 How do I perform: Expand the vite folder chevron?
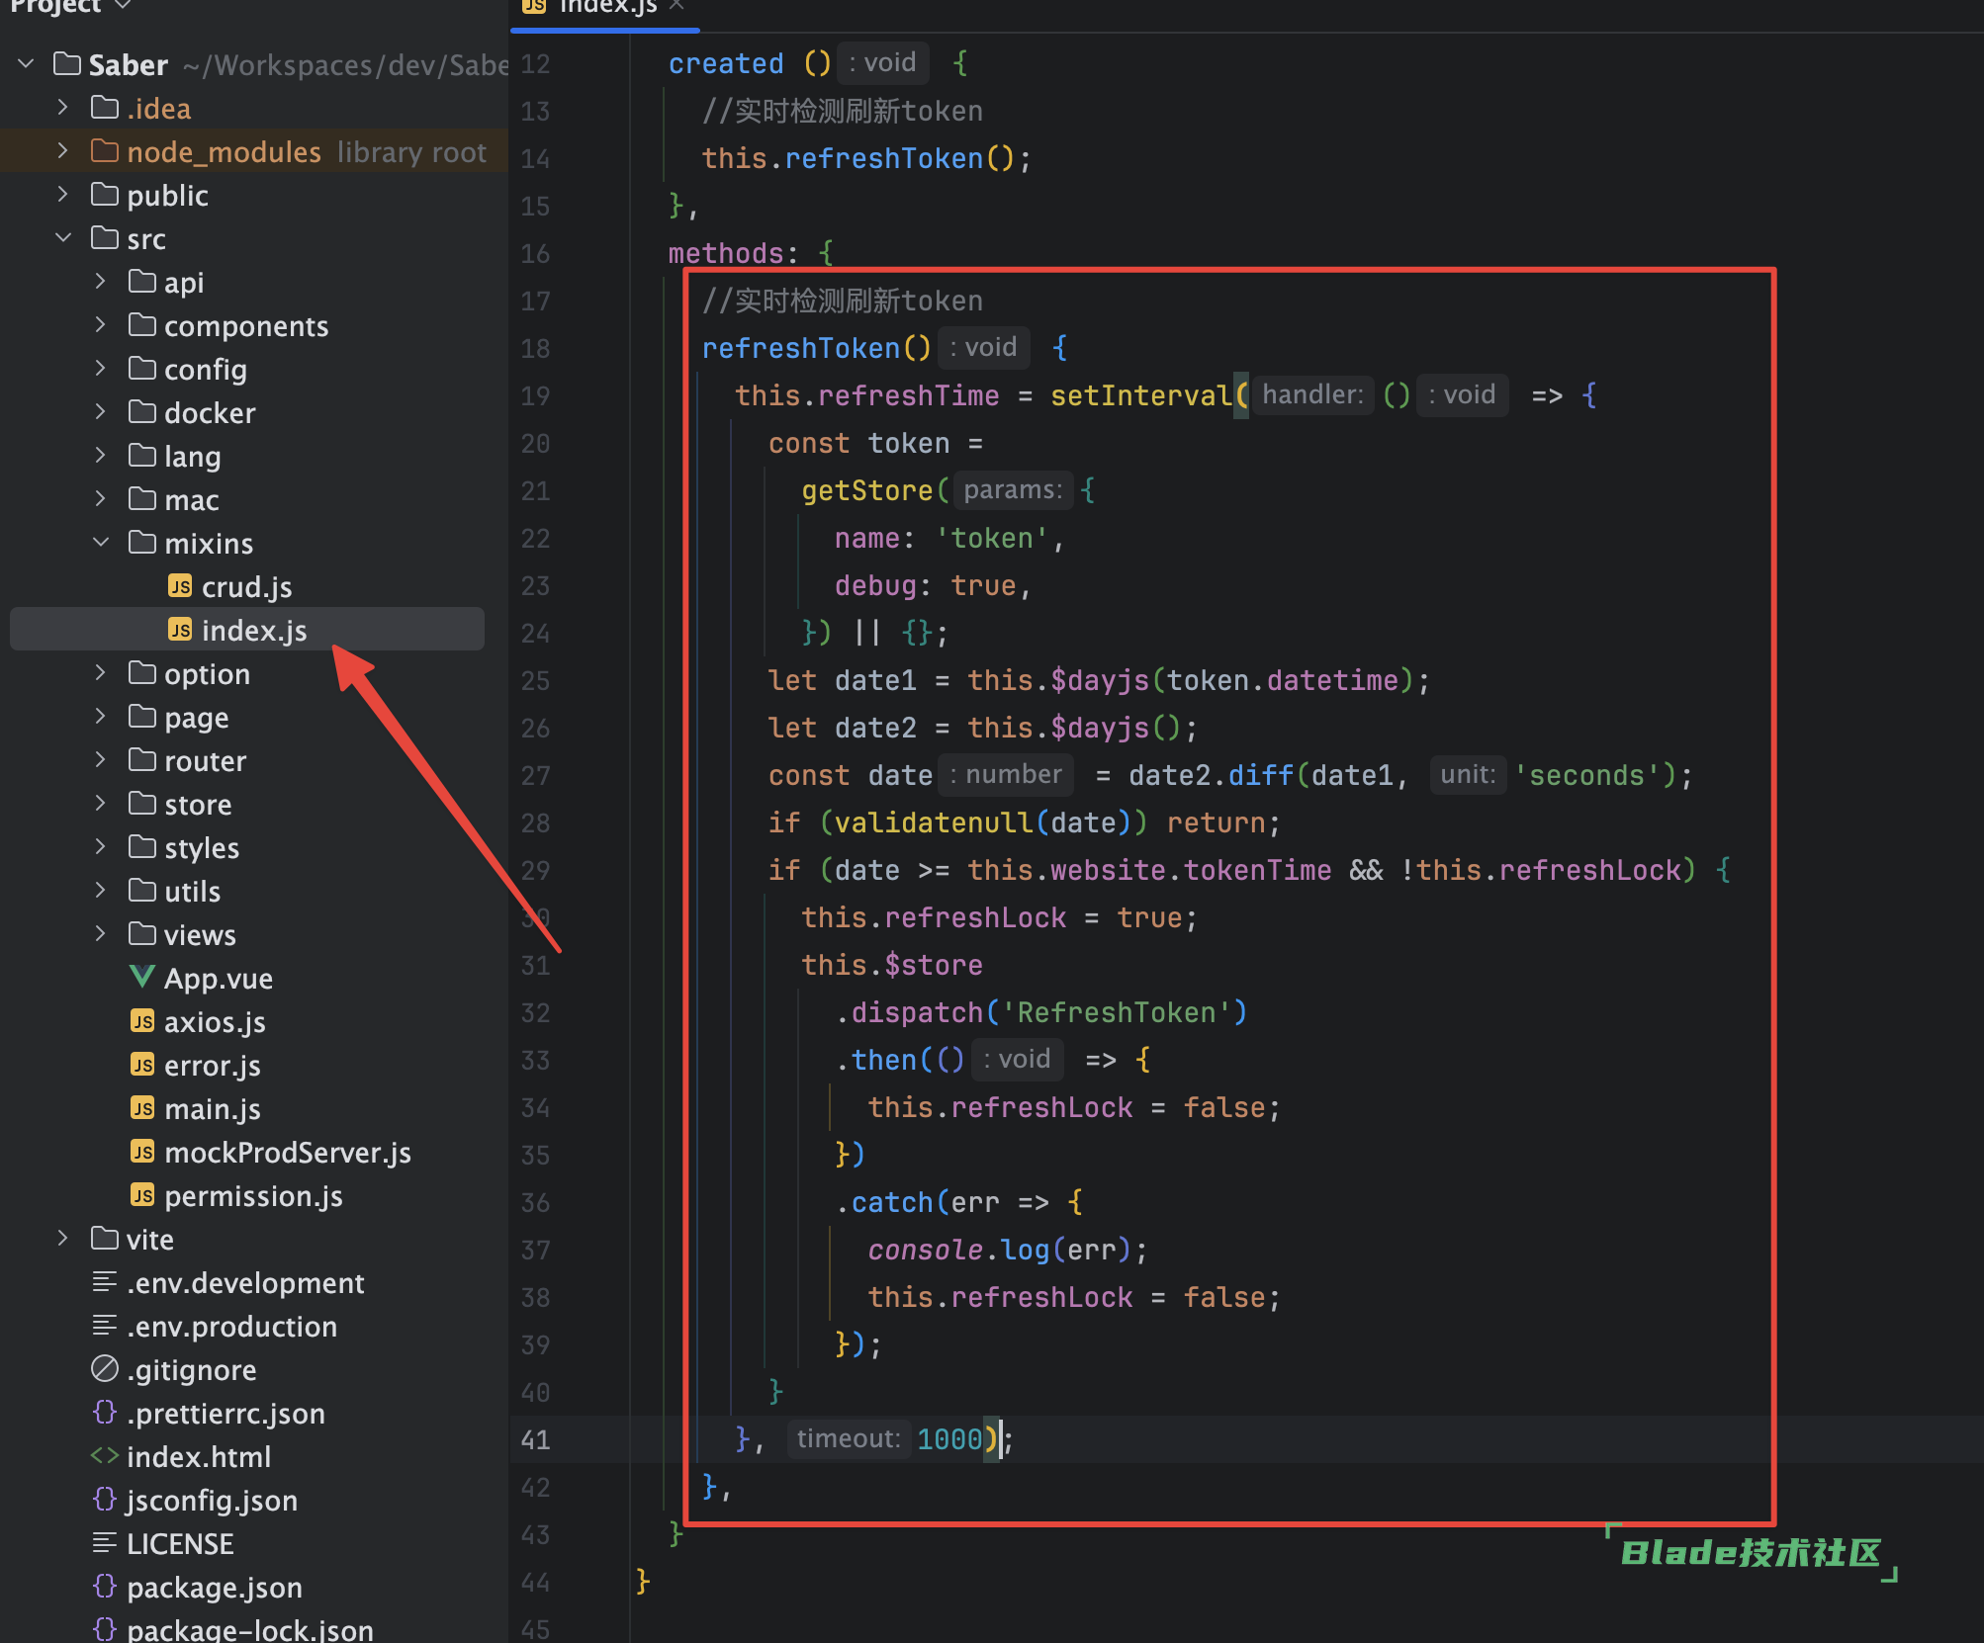pyautogui.click(x=63, y=1238)
